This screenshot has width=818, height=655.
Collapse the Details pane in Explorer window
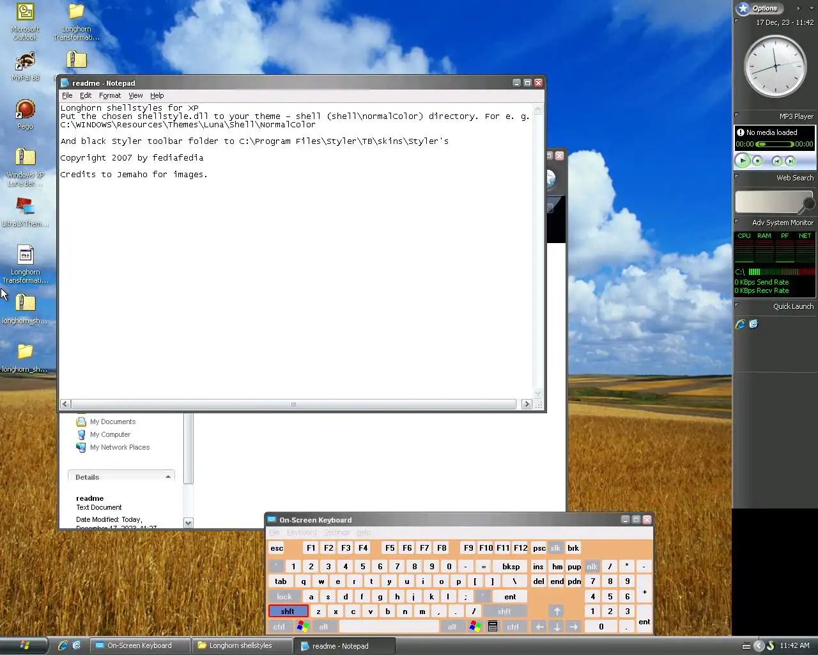(168, 477)
